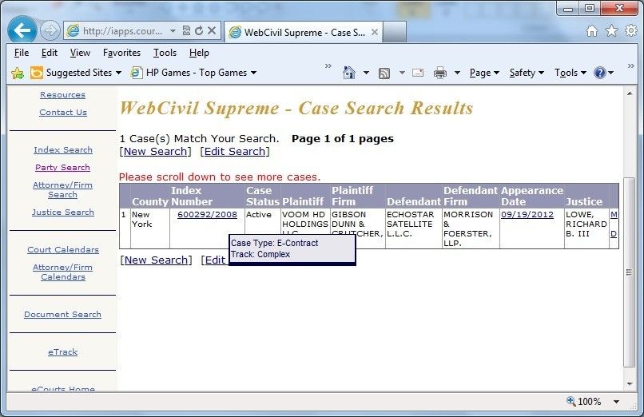The image size is (644, 417).
Task: Open the File menu
Action: pos(22,53)
